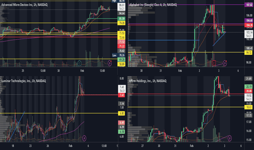The width and height of the screenshot is (254, 150).
Task: Select the Luminar Technologies, Inc. chart title
Action: [24, 81]
